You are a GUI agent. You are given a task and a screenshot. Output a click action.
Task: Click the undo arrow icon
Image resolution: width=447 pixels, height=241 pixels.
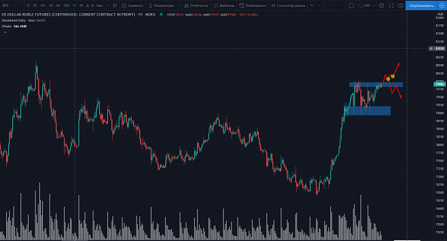(x=312, y=6)
